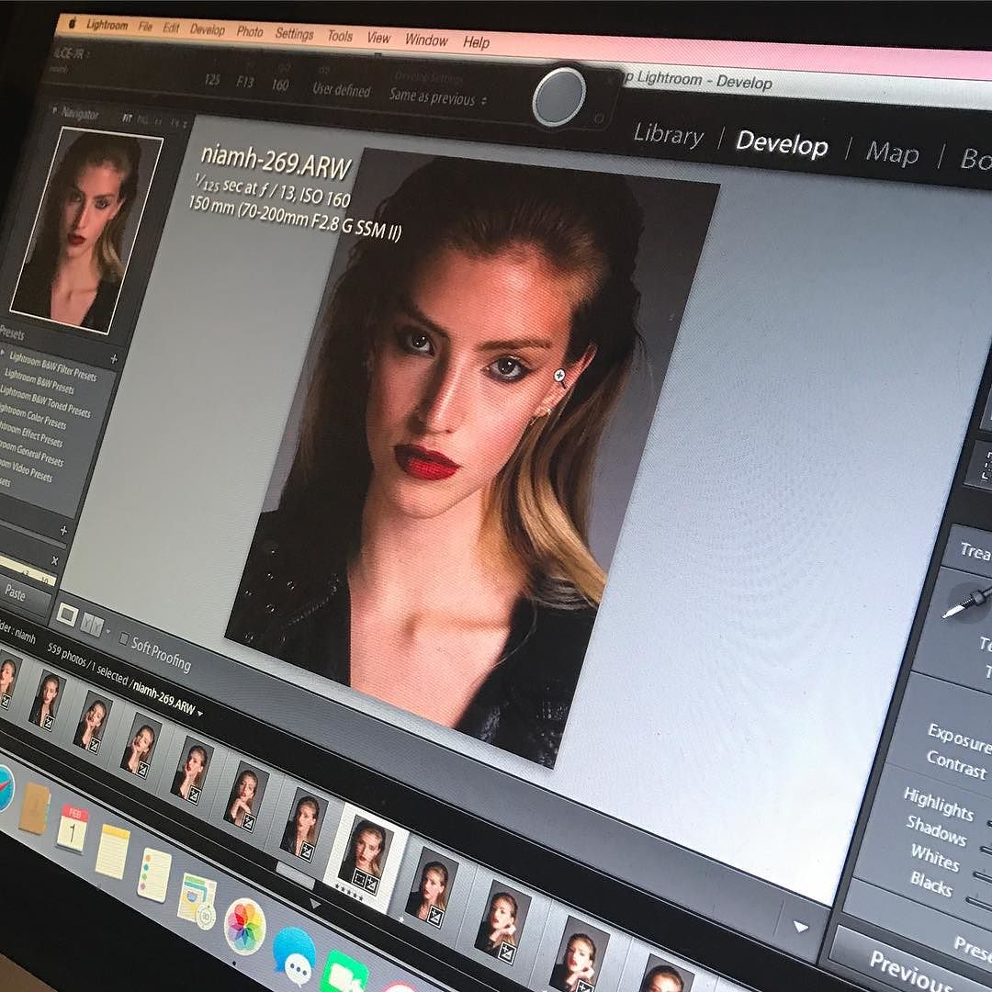Select the Lightroom B&W Toned Presets folder
The image size is (992, 992).
tap(46, 402)
